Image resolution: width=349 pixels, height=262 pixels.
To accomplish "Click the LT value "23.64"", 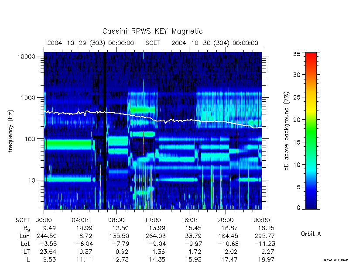I will [48, 252].
